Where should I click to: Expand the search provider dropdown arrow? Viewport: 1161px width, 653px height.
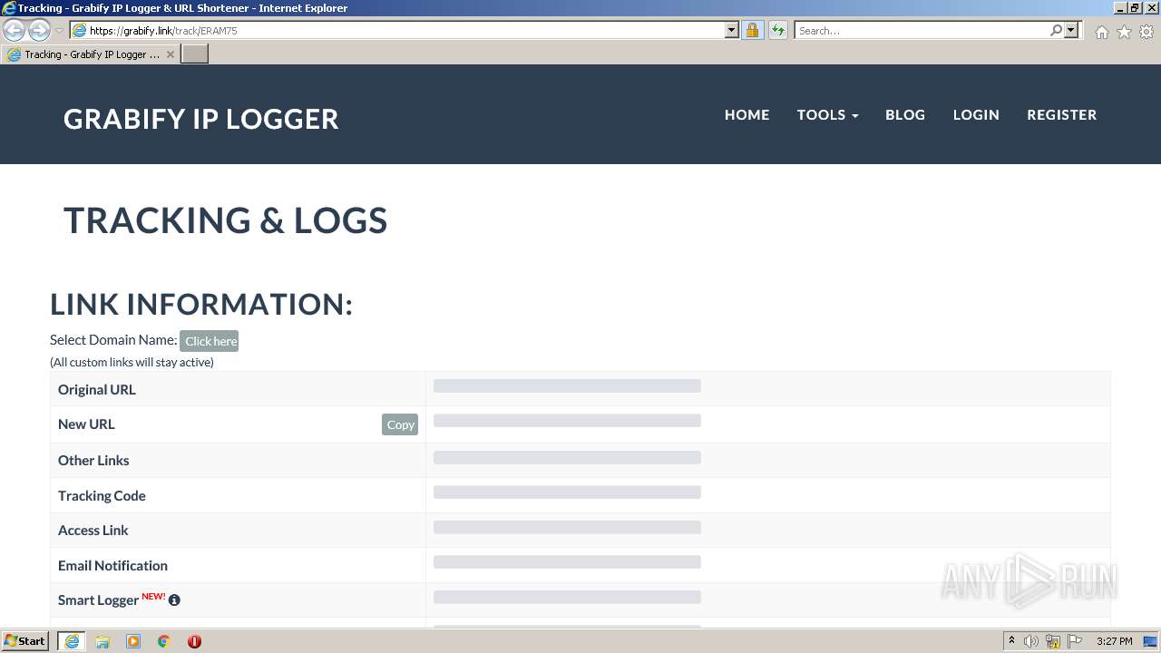pos(1071,30)
